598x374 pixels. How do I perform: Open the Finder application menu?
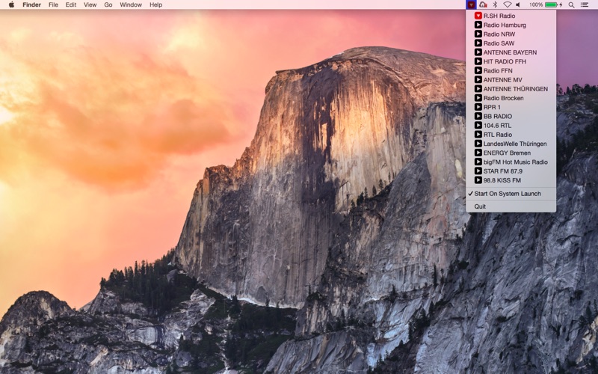coord(31,4)
